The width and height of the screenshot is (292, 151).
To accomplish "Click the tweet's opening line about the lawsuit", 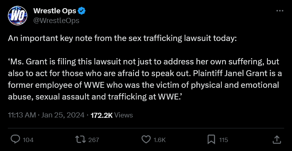I will coord(122,39).
